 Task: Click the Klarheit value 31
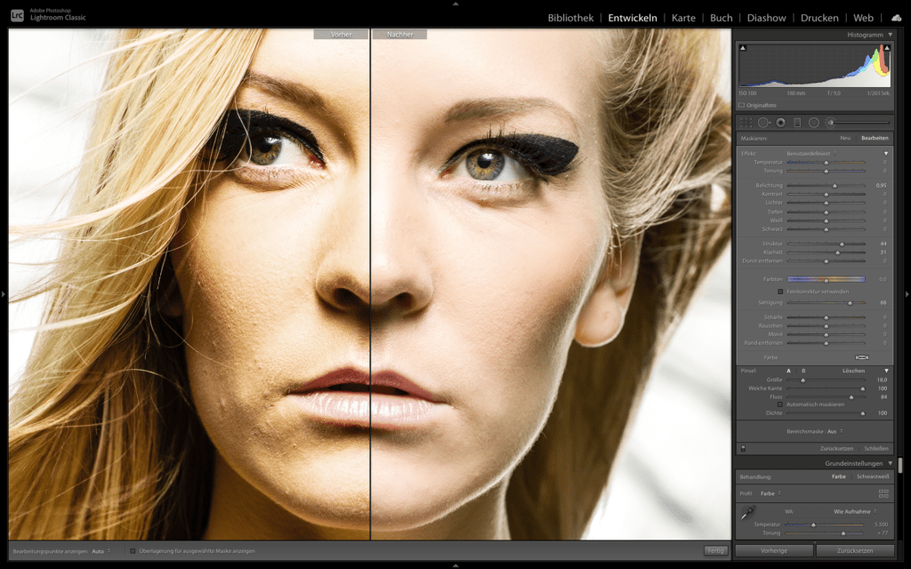tap(883, 252)
